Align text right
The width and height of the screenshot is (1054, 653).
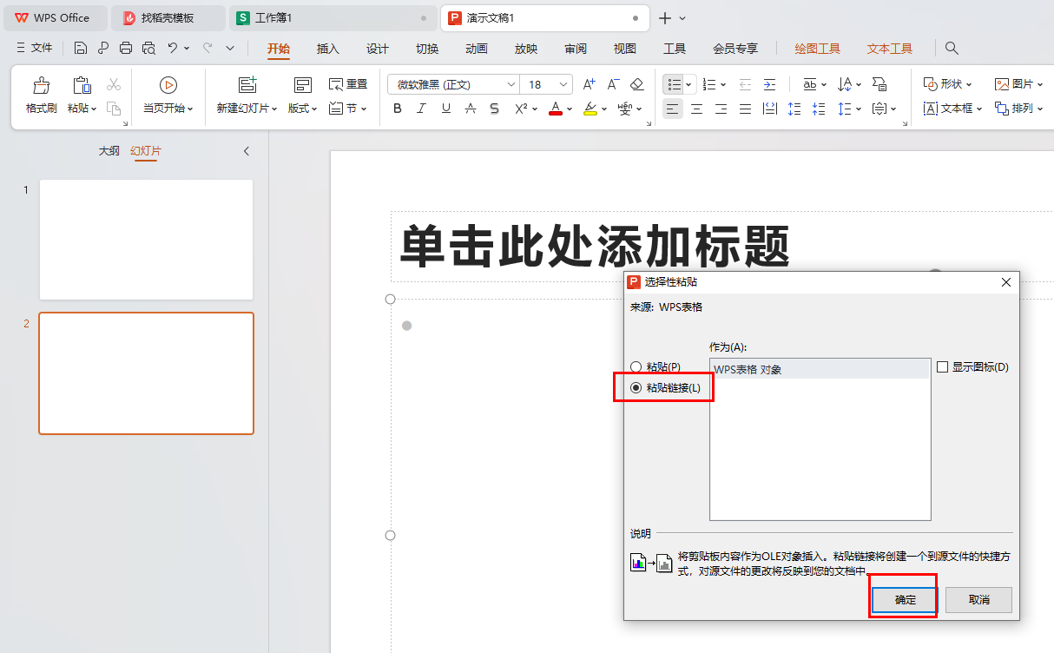(721, 109)
